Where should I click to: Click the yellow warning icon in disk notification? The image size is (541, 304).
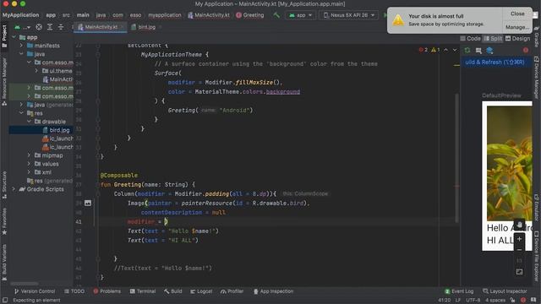[398, 20]
